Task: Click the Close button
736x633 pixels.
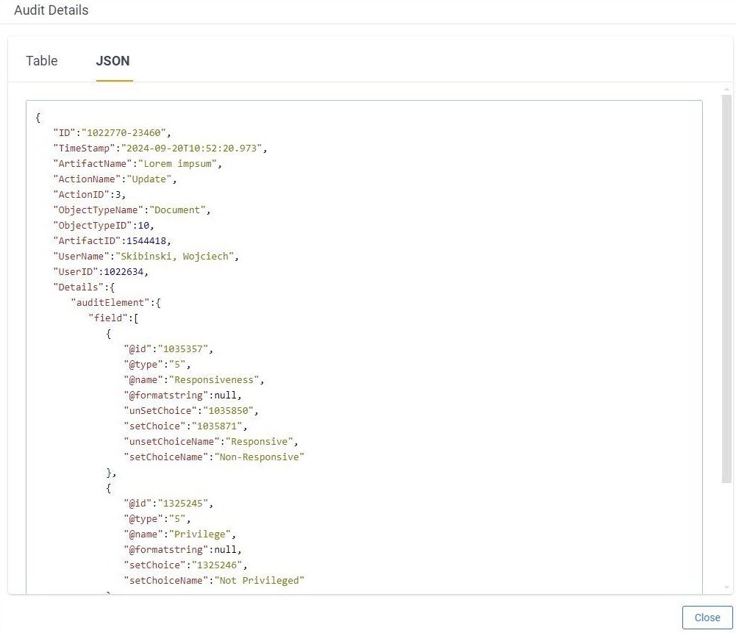Action: click(x=707, y=618)
